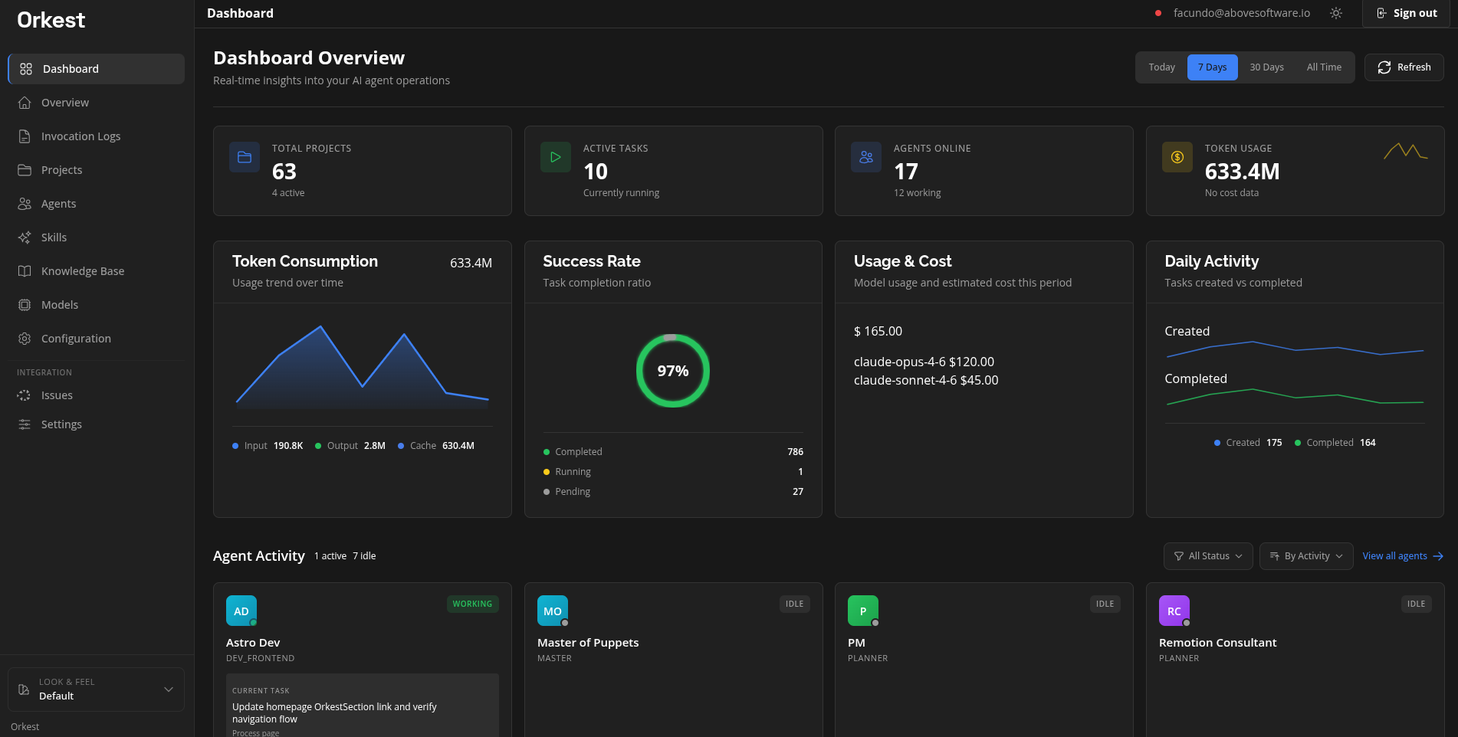Expand the By Activity sorting dropdown

[1305, 555]
